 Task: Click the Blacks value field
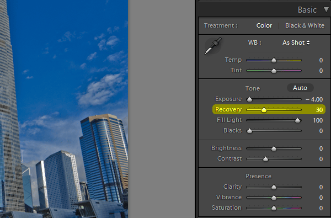pyautogui.click(x=321, y=131)
